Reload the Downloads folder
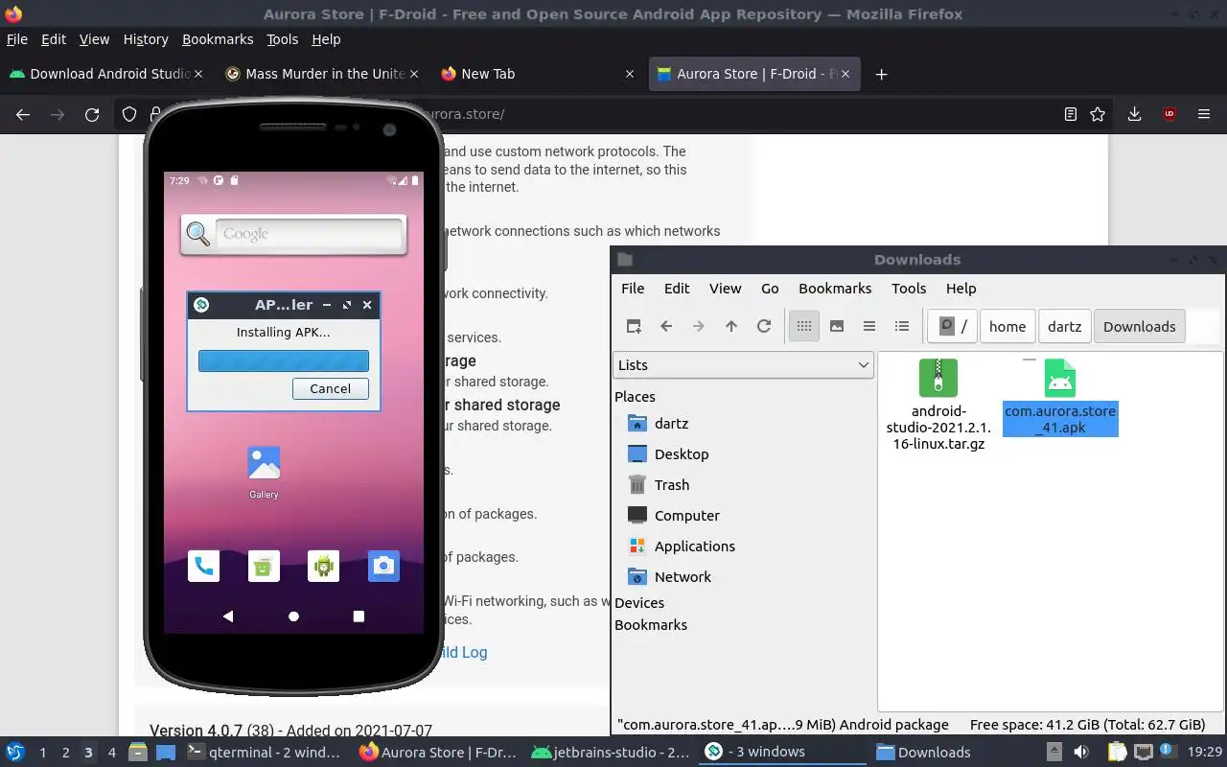Screen dimensions: 1227x767 (x=764, y=326)
